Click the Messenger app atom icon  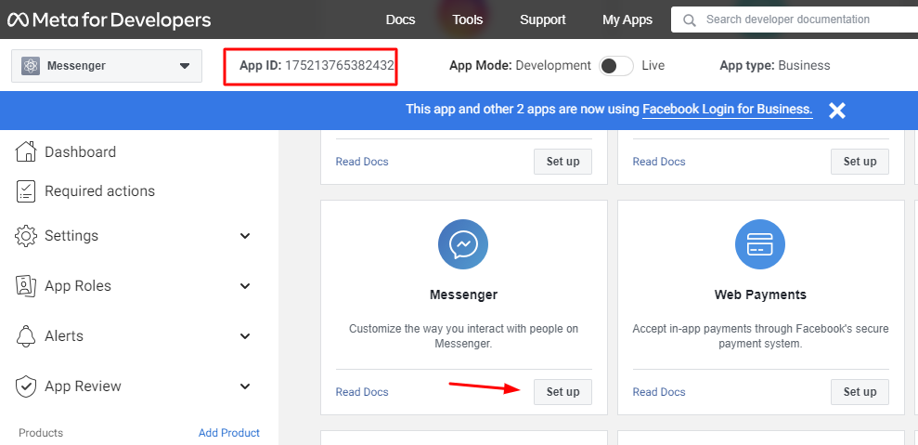[x=31, y=66]
